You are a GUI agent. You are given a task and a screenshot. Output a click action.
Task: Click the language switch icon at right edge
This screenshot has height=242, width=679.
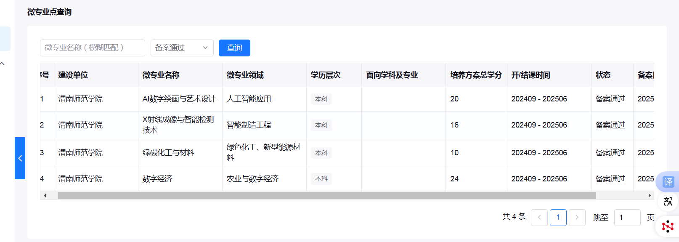(668, 202)
